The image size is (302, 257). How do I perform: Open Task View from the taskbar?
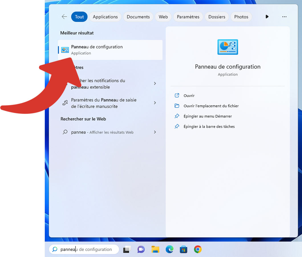127,249
